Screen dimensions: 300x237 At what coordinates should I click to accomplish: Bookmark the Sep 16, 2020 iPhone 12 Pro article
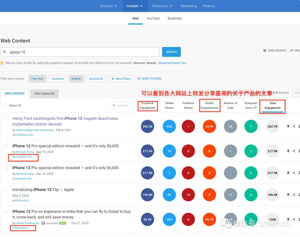click(288, 173)
